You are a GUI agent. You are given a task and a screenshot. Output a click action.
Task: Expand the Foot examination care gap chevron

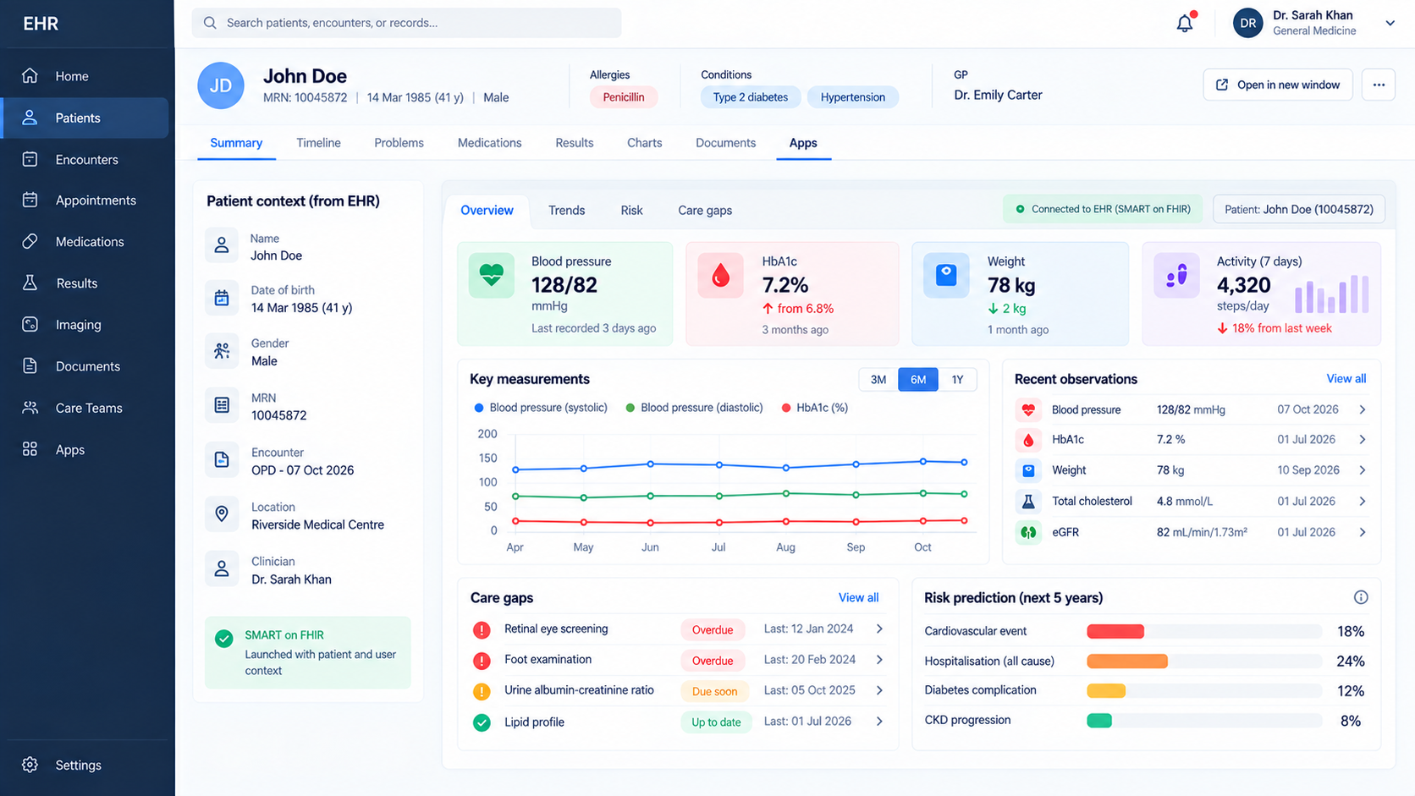pyautogui.click(x=879, y=660)
